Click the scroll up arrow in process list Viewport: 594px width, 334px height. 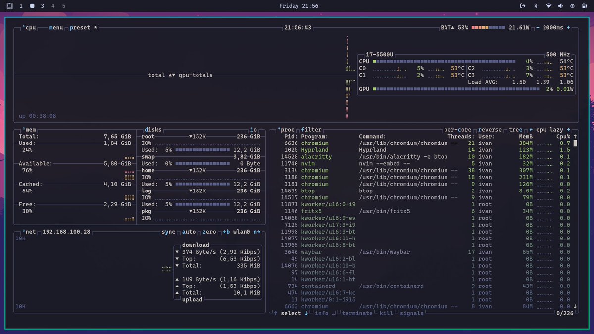(575, 136)
